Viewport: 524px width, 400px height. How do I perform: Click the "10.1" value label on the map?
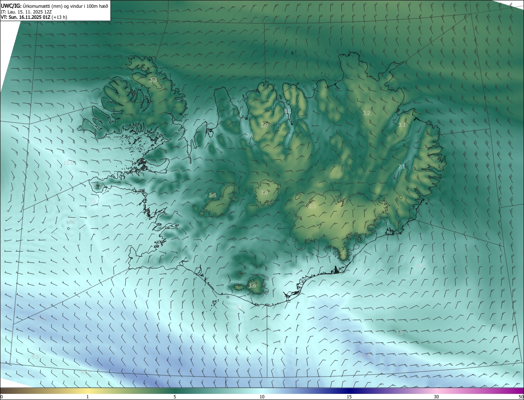coord(95,201)
